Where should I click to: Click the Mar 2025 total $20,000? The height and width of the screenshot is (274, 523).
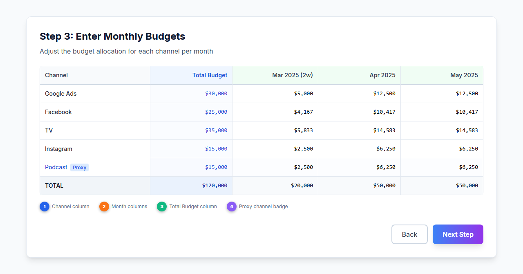click(x=275, y=186)
